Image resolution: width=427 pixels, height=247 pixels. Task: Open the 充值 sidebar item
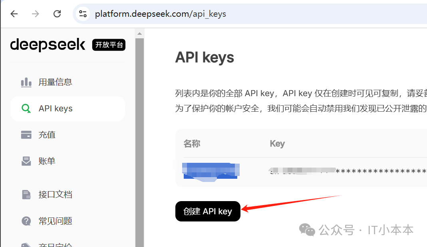point(47,134)
